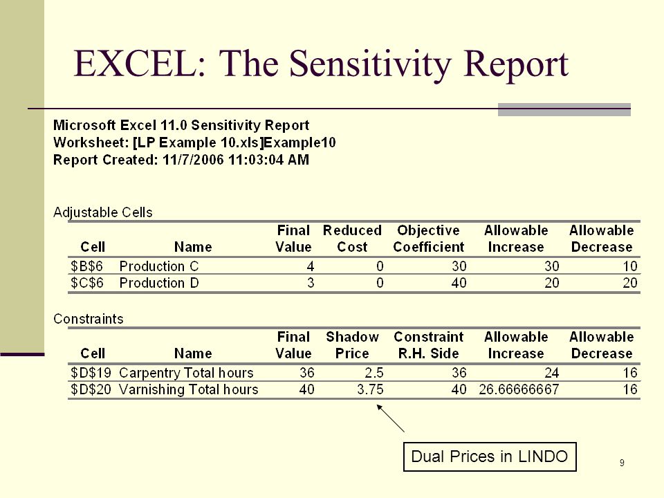Click the Adjustable Cells section label
The height and width of the screenshot is (498, 664).
tap(103, 212)
